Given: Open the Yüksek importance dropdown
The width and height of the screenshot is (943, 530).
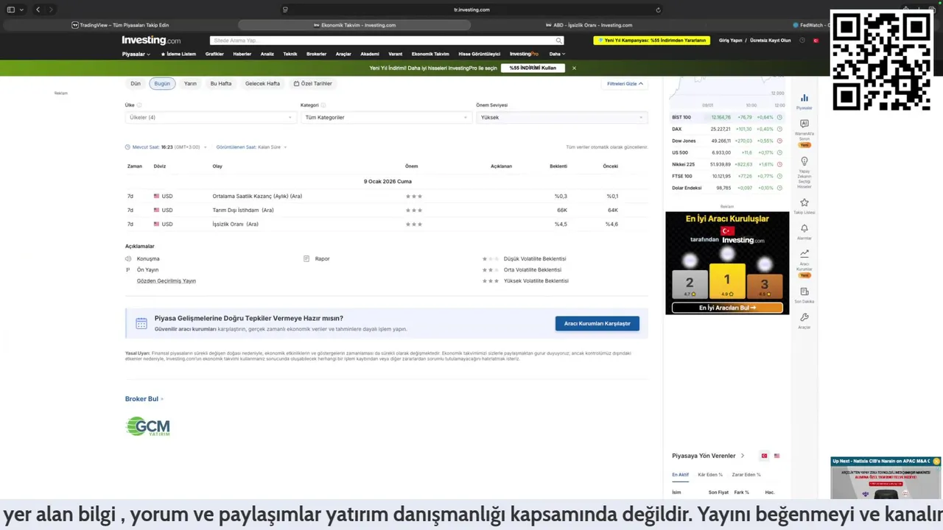Looking at the screenshot, I should [562, 117].
